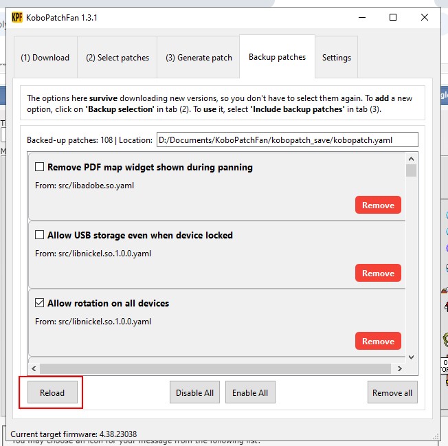448x446 pixels.
Task: Click the horizontal scroll right arrow
Action: 400,368
